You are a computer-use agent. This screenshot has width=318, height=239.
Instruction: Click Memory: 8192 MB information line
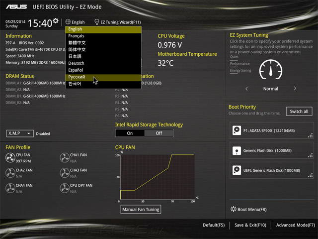pyautogui.click(x=35, y=62)
